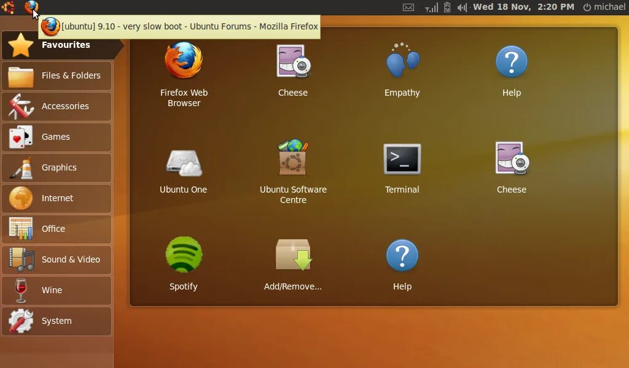This screenshot has width=629, height=368.
Task: Open the michael user session menu
Action: click(x=604, y=7)
